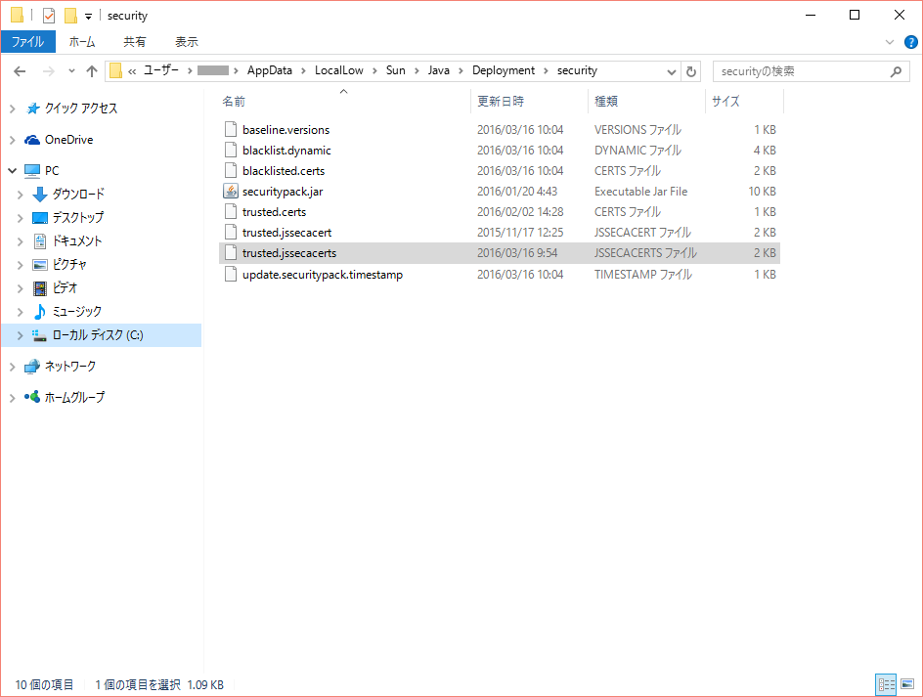Sort by 更新日時 column header
Viewport: 923px width, 697px height.
pos(500,102)
